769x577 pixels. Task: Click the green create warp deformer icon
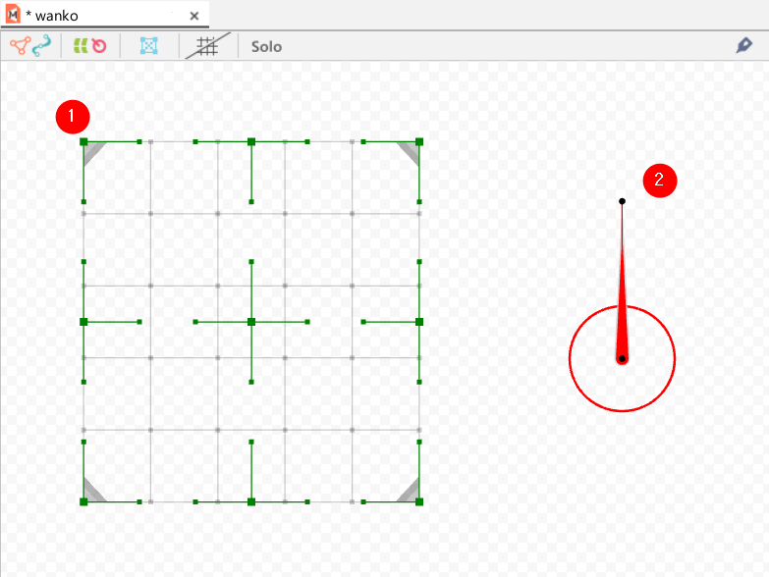(x=81, y=46)
